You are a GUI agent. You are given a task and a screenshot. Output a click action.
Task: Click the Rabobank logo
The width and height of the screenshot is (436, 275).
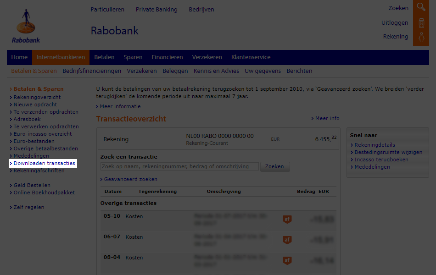tap(26, 26)
